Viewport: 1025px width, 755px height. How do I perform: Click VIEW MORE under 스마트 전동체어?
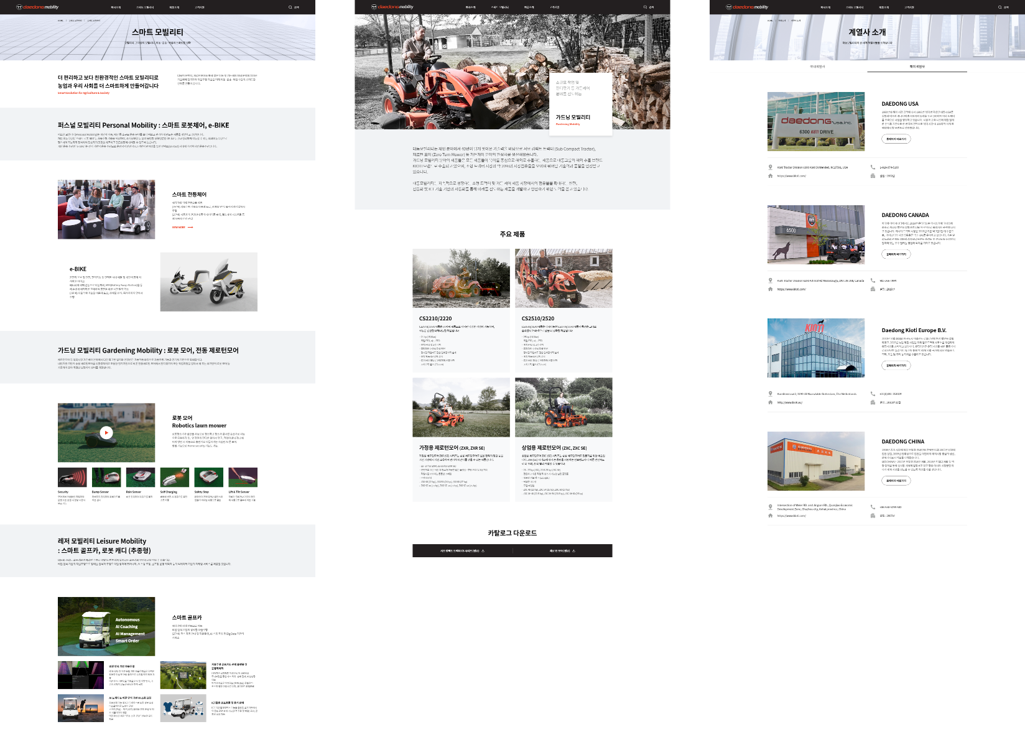tap(182, 228)
